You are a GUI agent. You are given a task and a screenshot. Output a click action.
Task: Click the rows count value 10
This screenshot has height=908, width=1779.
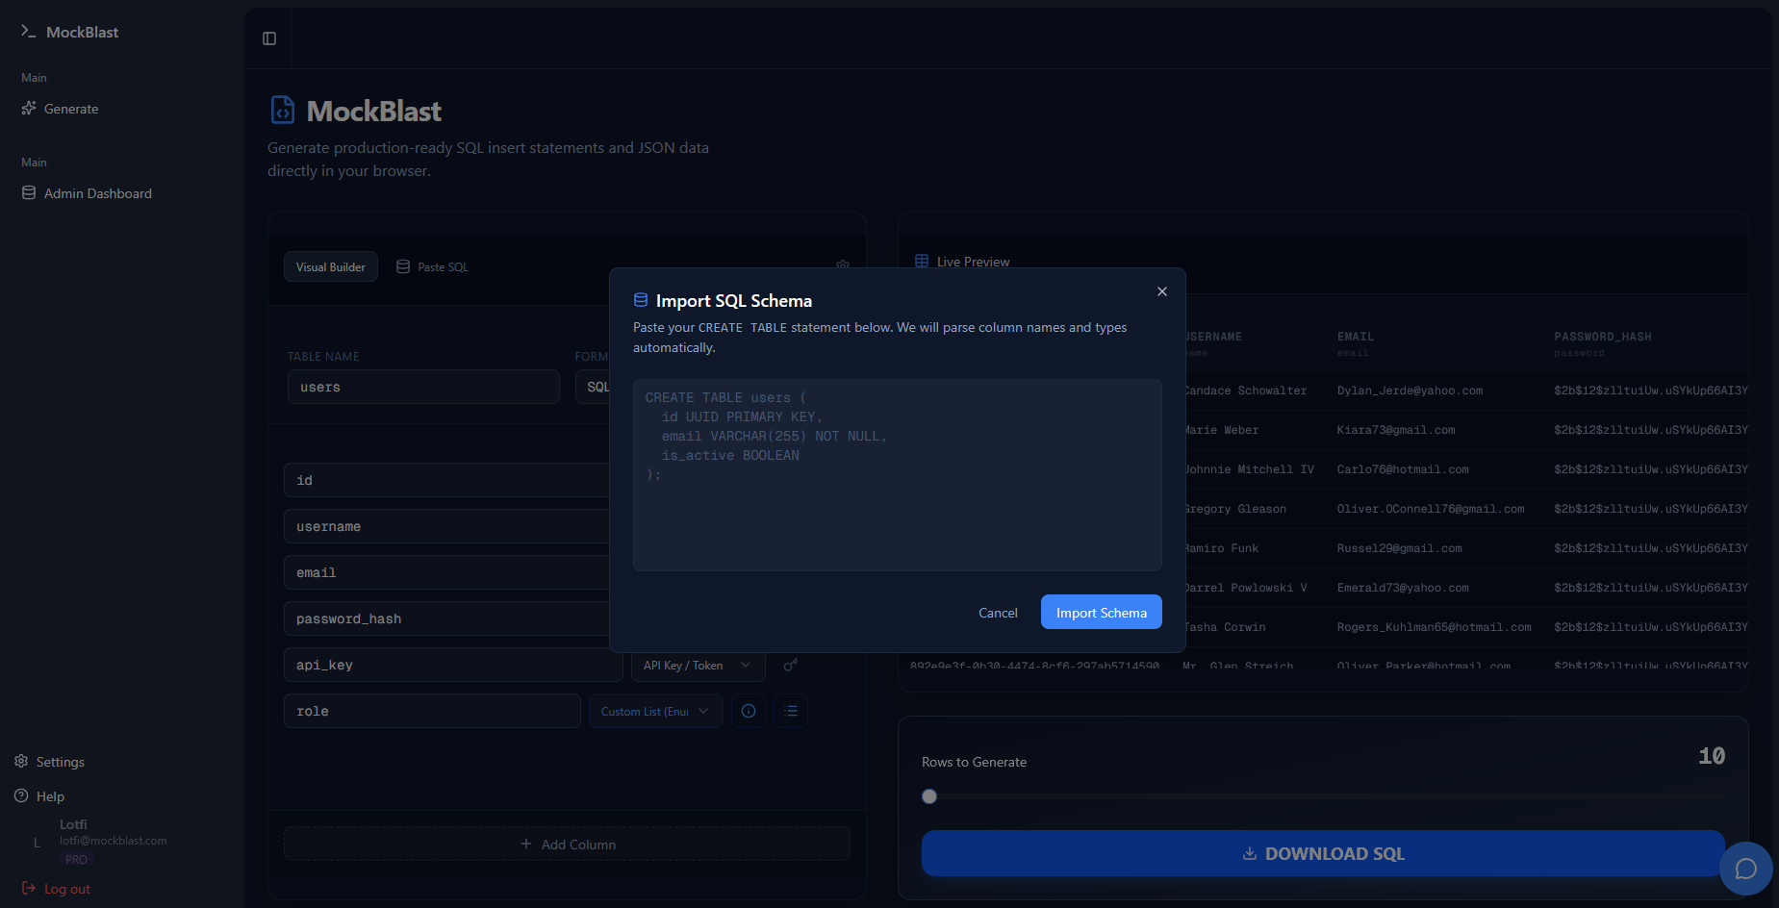point(1712,756)
